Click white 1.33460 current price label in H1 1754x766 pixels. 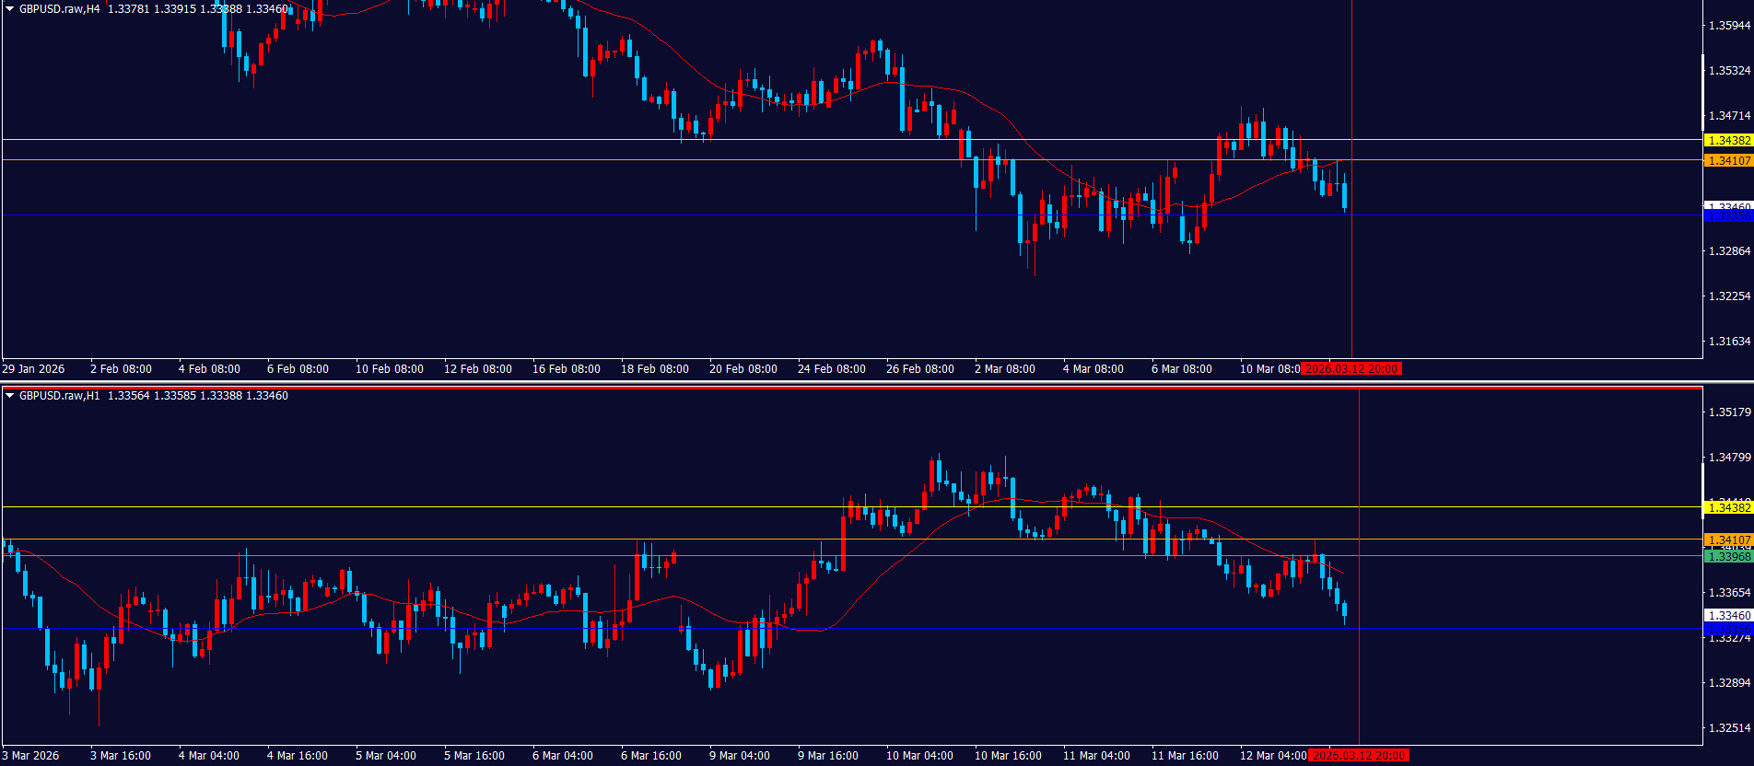point(1728,616)
